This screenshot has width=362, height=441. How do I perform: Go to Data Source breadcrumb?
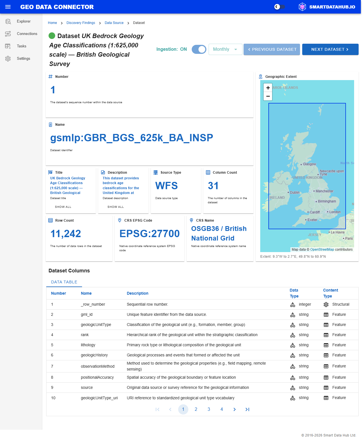point(114,23)
